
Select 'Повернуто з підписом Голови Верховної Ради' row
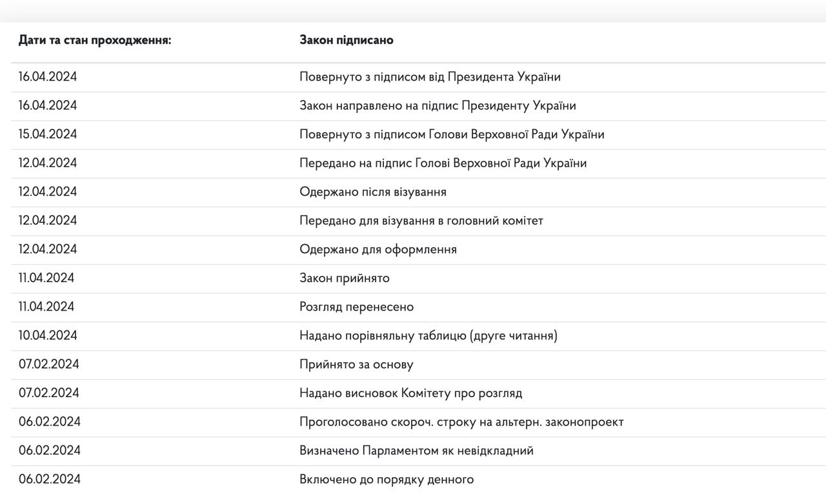[x=452, y=134]
